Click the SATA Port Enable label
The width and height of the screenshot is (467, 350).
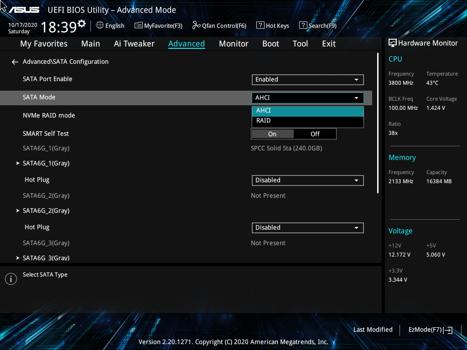click(x=47, y=79)
